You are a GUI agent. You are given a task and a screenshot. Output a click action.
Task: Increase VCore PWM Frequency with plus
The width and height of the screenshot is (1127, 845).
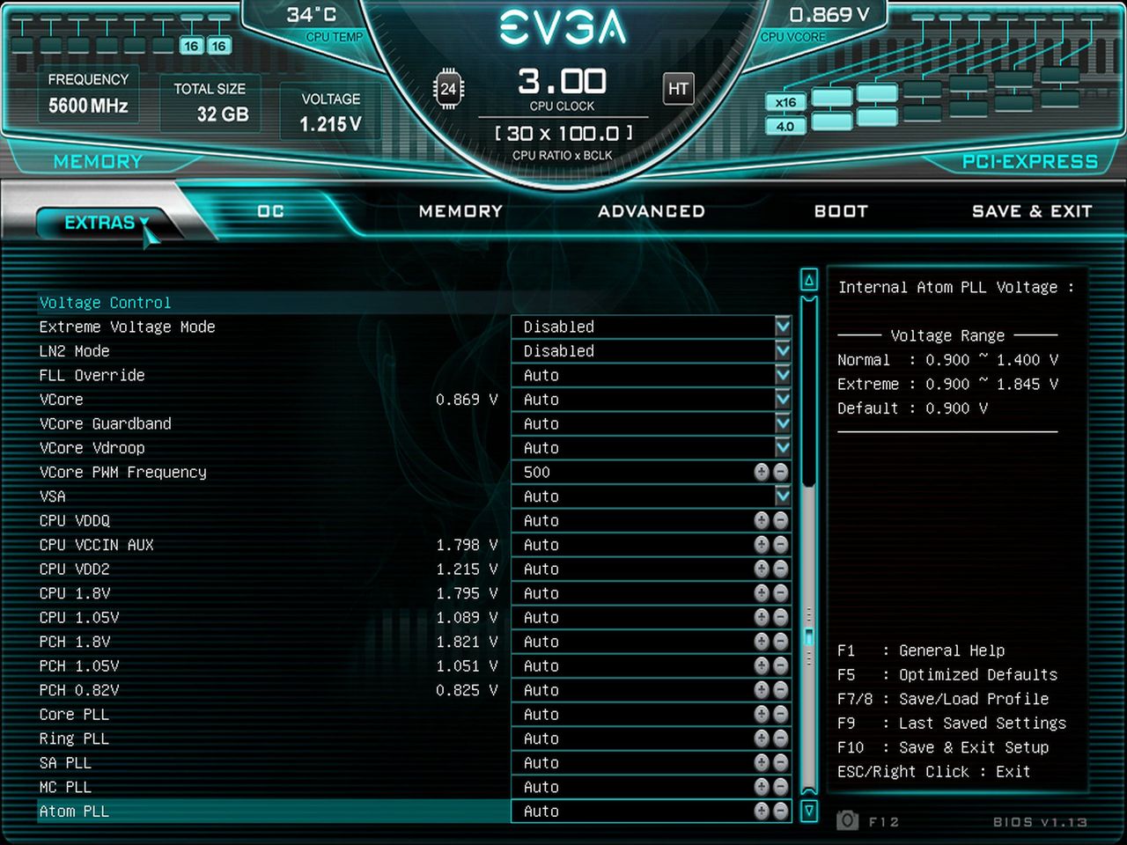click(x=762, y=472)
